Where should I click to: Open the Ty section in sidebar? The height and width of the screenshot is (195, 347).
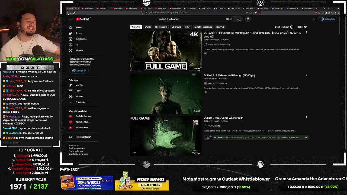click(x=76, y=45)
